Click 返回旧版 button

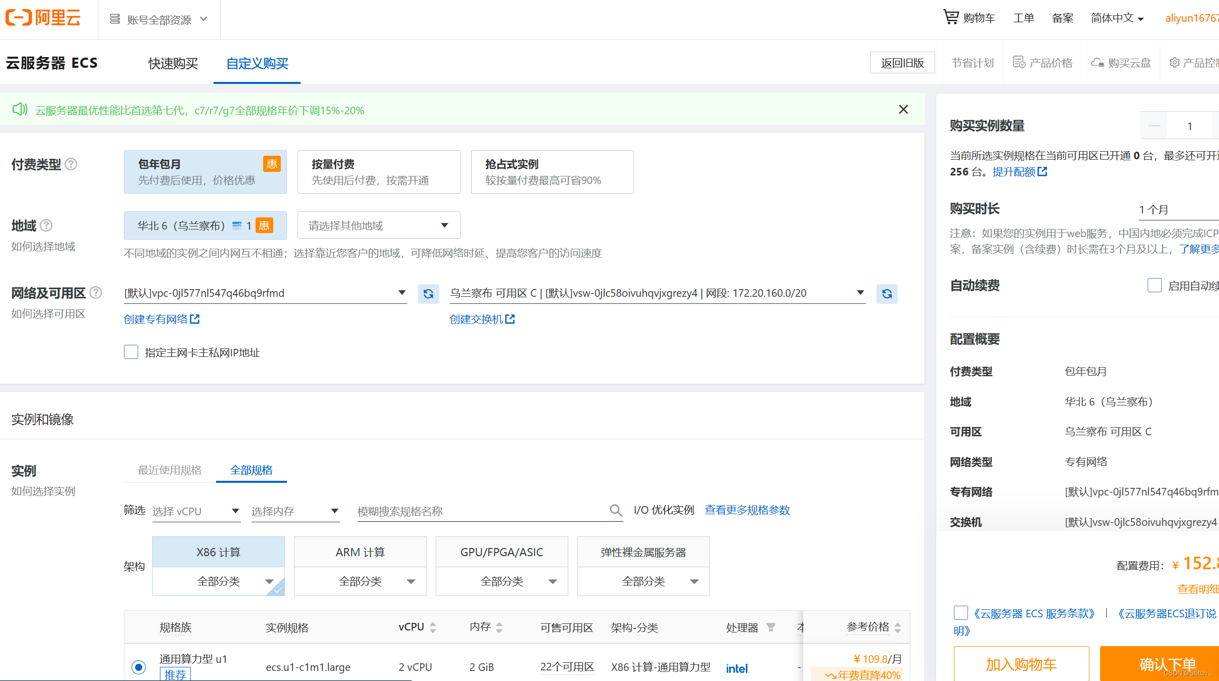click(902, 63)
